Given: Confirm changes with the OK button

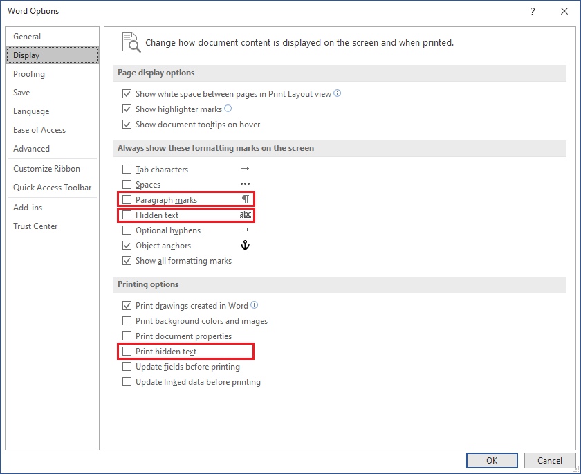Looking at the screenshot, I should [491, 461].
